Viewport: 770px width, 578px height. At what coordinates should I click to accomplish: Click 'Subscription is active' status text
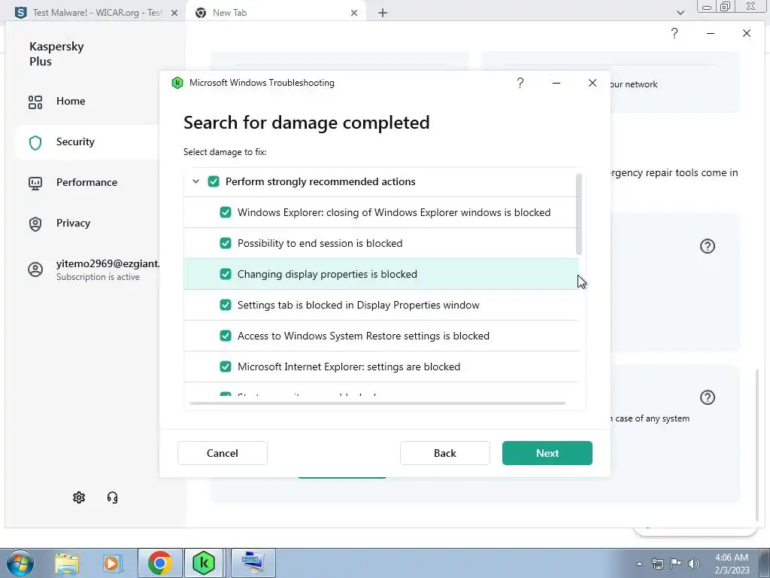click(x=98, y=277)
